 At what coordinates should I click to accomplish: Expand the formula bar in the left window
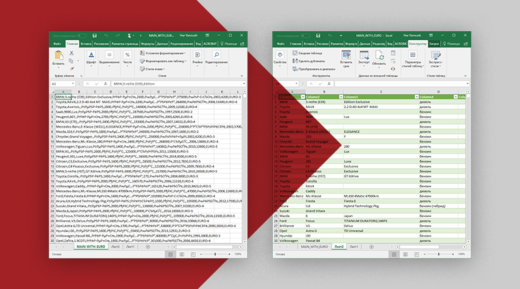(244, 84)
